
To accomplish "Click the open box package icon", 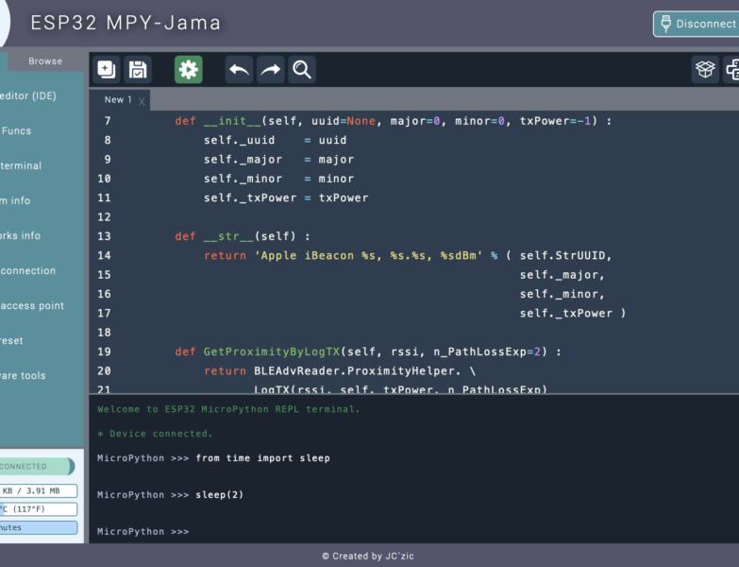I will (705, 69).
